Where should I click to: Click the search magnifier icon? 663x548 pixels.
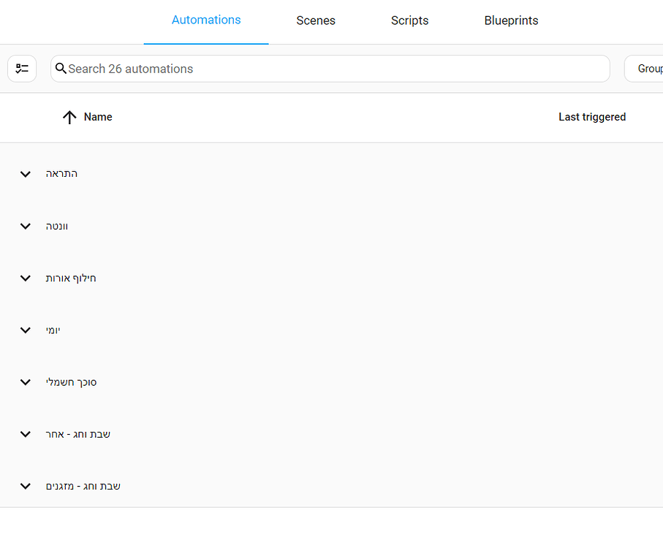(x=61, y=69)
